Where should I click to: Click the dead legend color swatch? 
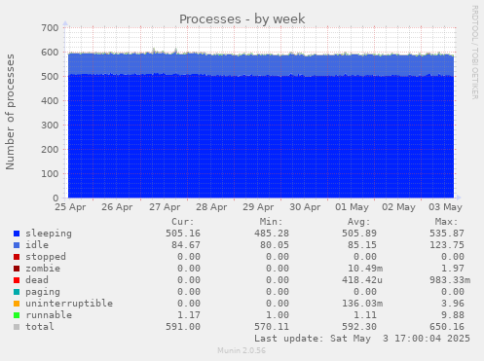[x=17, y=280]
